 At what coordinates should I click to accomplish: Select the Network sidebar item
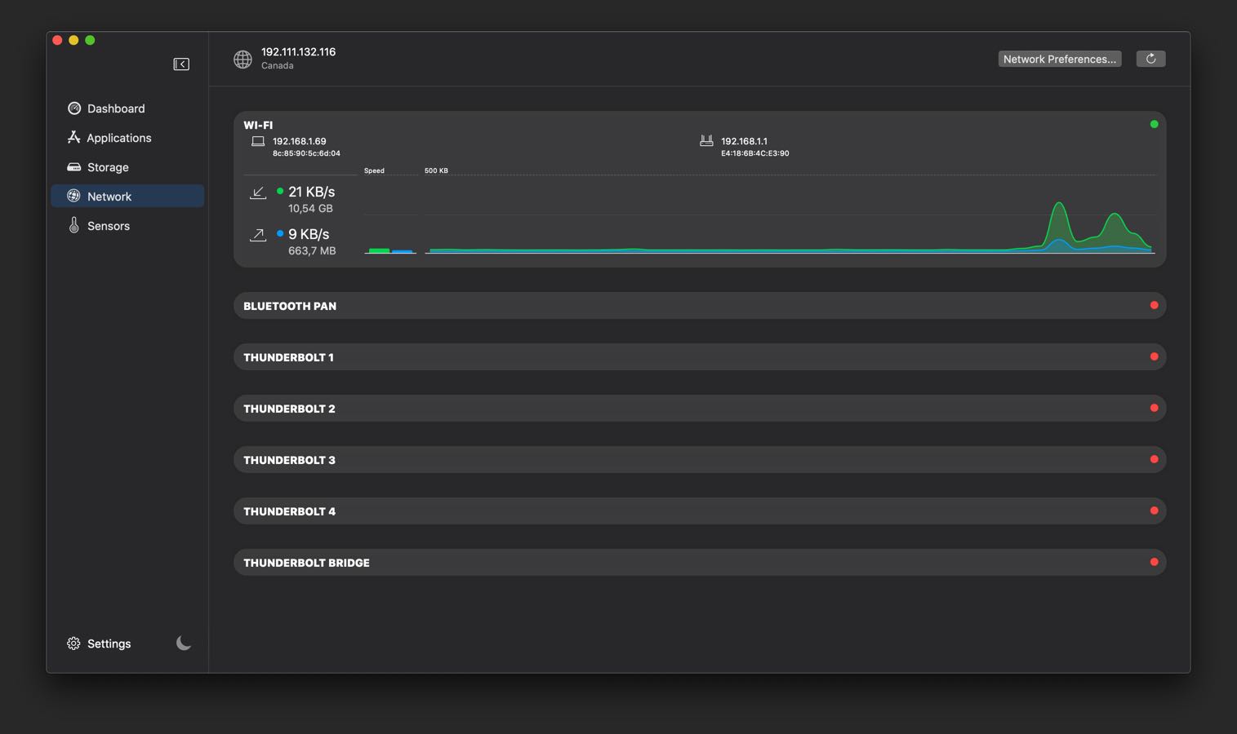(x=127, y=197)
